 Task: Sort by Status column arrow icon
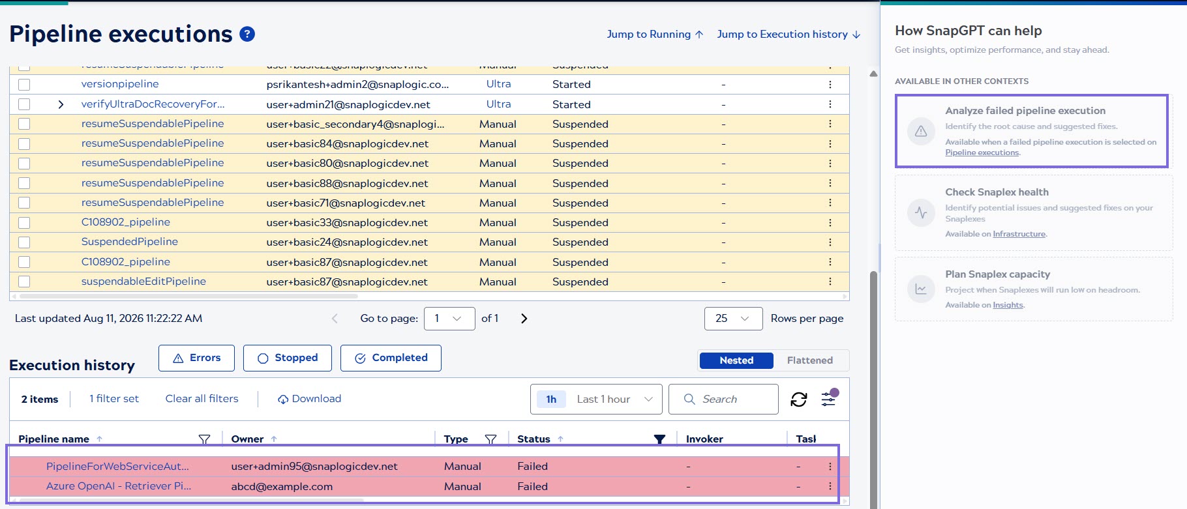560,439
